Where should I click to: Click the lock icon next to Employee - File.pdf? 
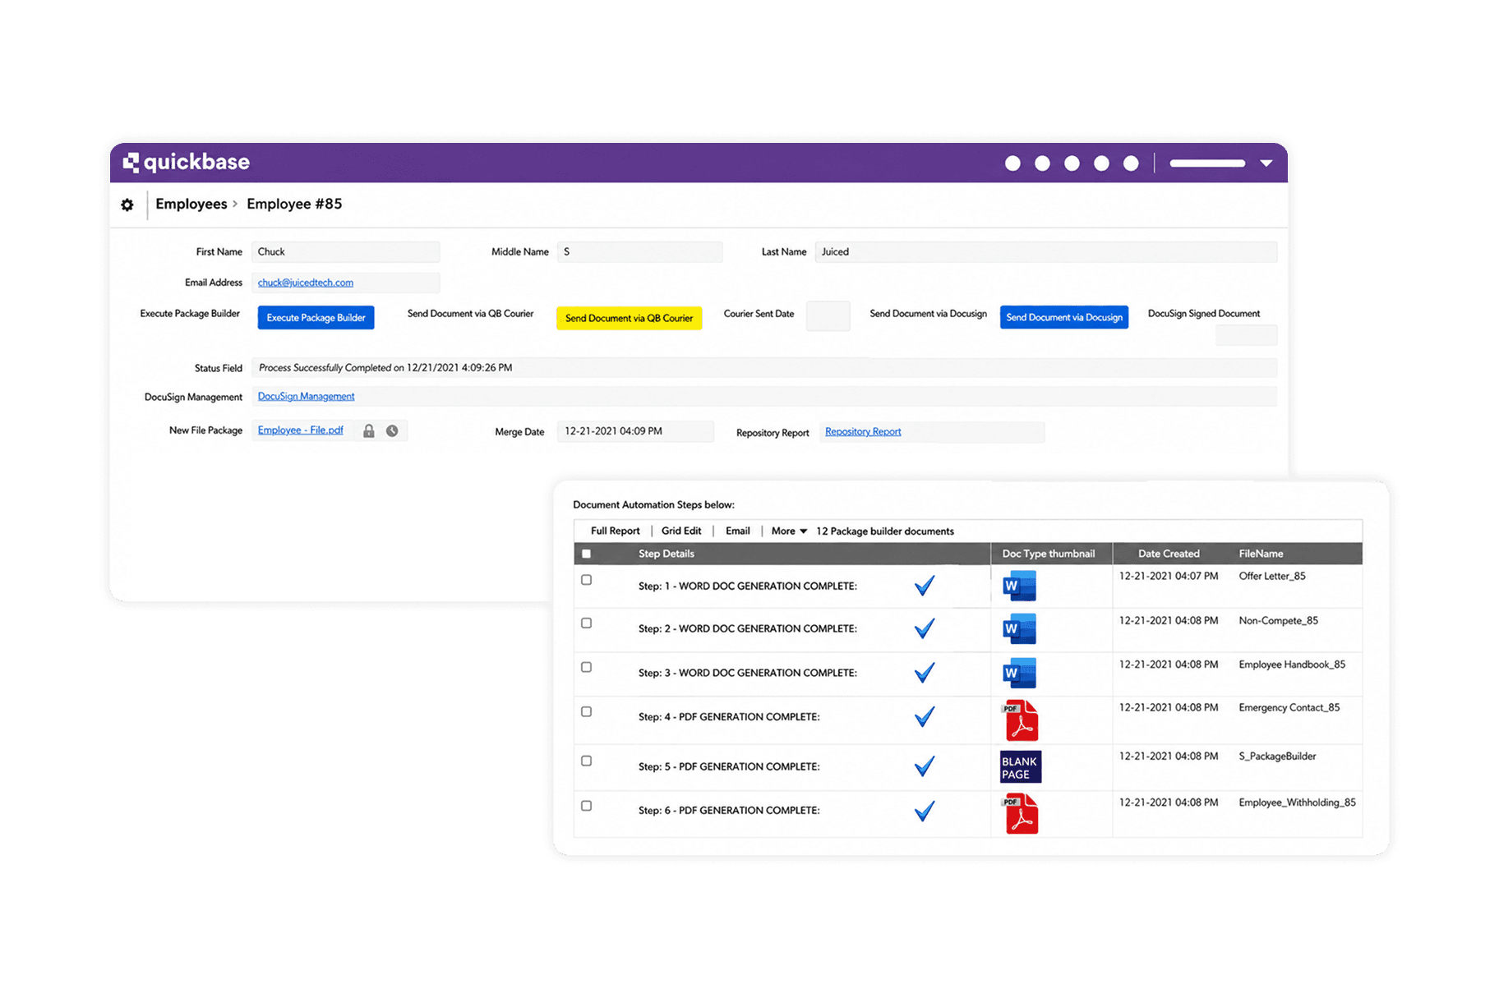(369, 430)
